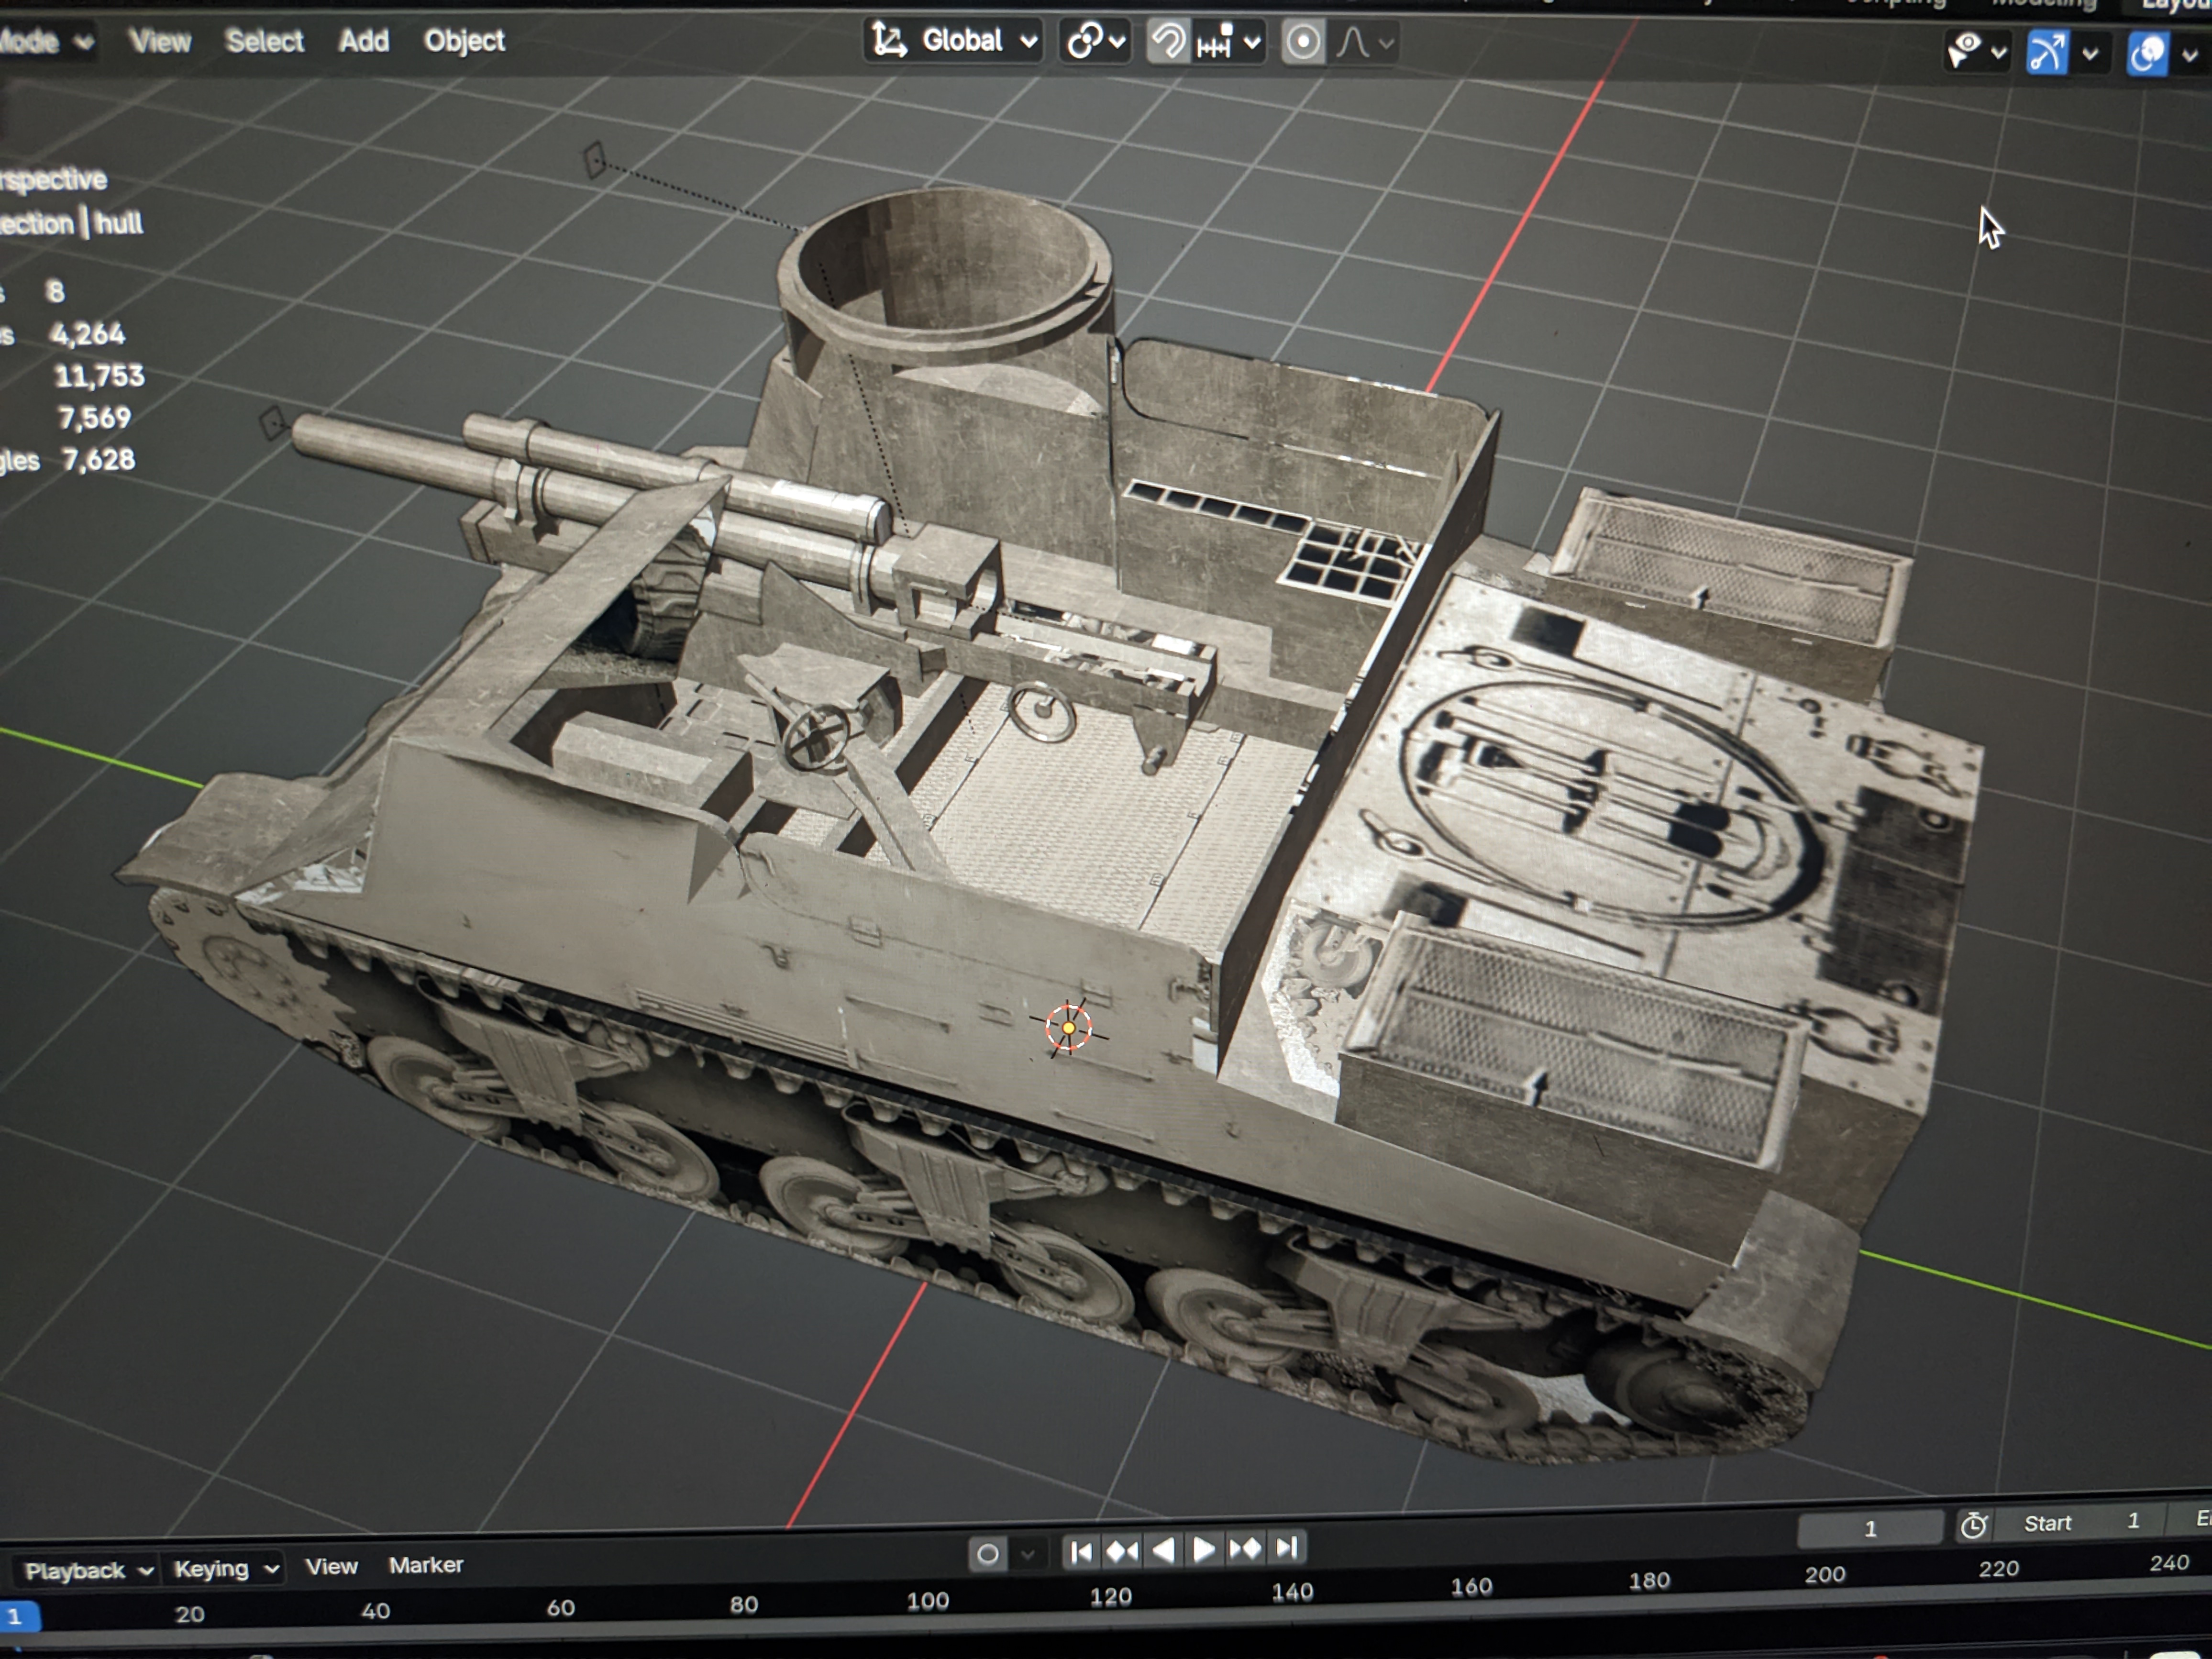Screen dimensions: 2212x1659
Task: Click frame 180 on the timeline ruler
Action: pos(1650,1581)
